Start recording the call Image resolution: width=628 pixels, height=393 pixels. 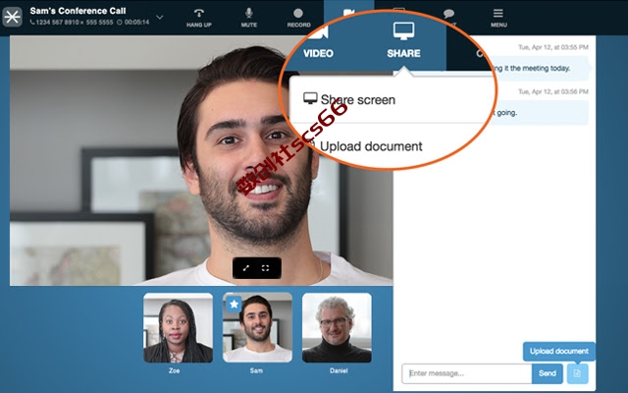tap(298, 18)
